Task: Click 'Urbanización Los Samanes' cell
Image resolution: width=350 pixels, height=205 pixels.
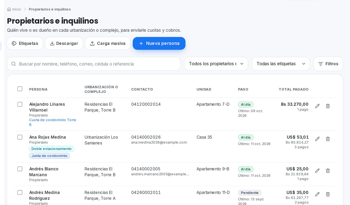Action: [x=101, y=140]
